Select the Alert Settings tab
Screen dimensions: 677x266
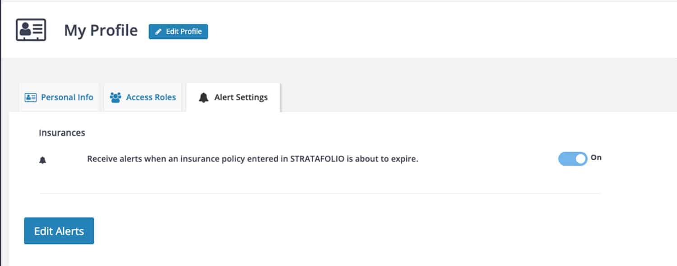(233, 97)
